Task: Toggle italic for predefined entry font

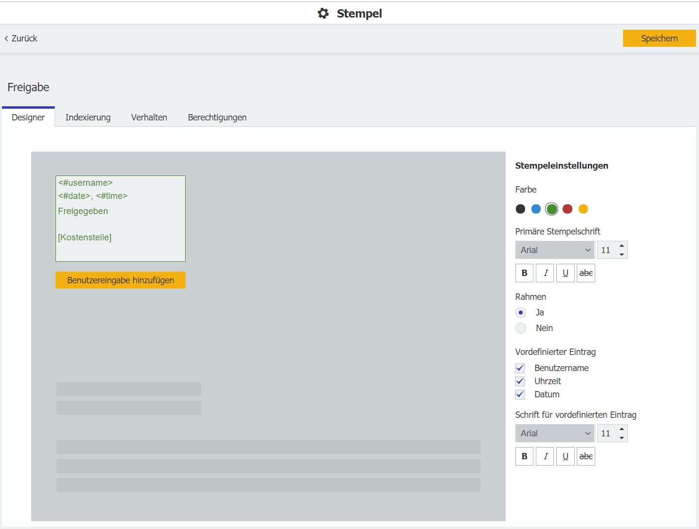Action: pyautogui.click(x=545, y=456)
